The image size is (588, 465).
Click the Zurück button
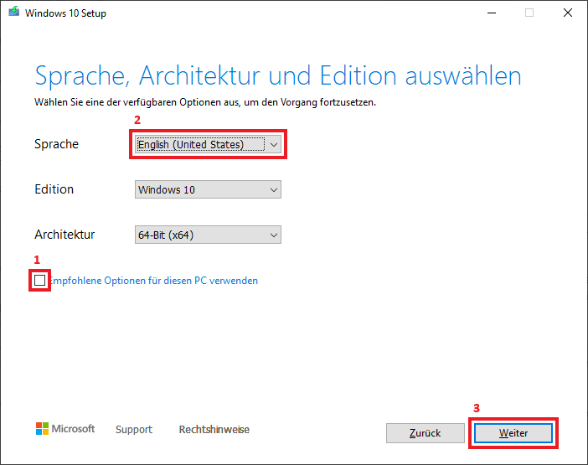point(426,433)
